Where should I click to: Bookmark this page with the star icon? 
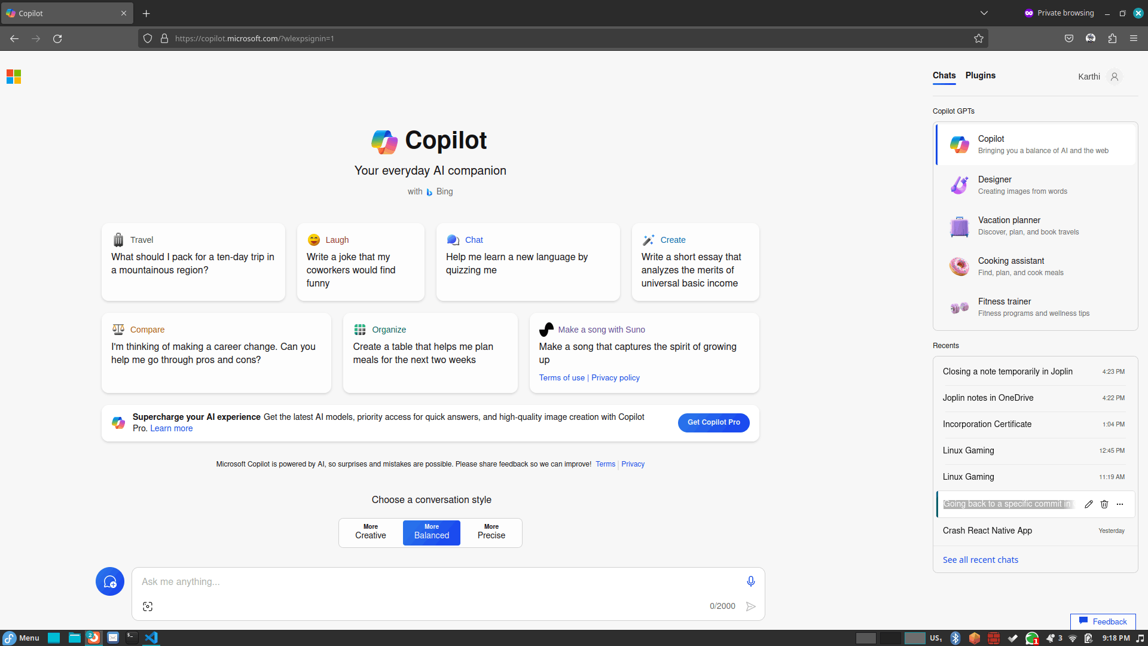click(x=979, y=38)
